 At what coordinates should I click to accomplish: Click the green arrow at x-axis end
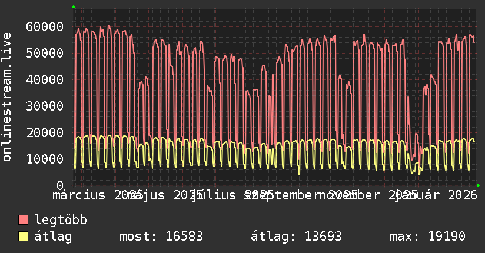(x=479, y=185)
